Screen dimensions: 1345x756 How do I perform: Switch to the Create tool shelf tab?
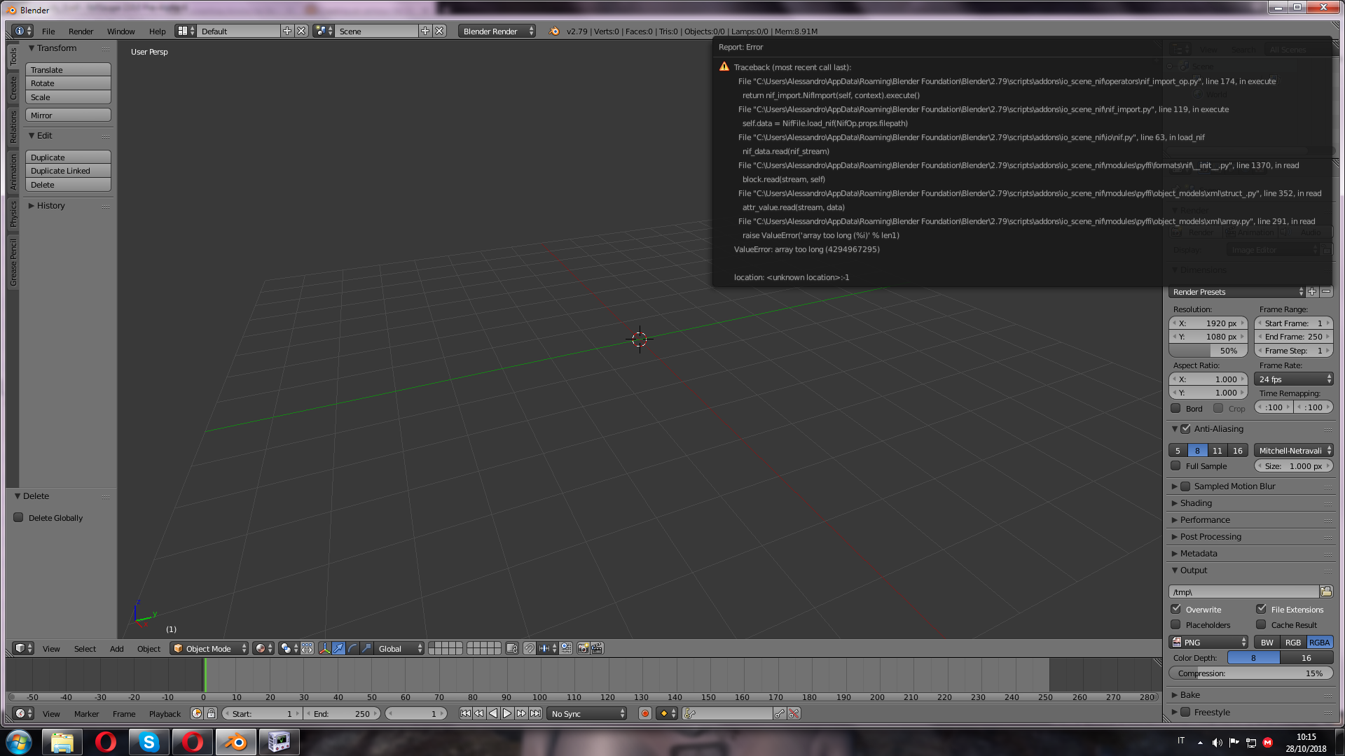pyautogui.click(x=13, y=88)
